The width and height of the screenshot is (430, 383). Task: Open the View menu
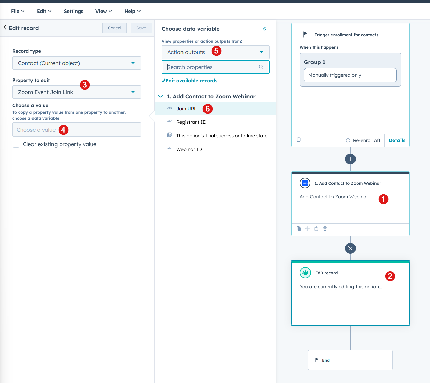coord(104,11)
